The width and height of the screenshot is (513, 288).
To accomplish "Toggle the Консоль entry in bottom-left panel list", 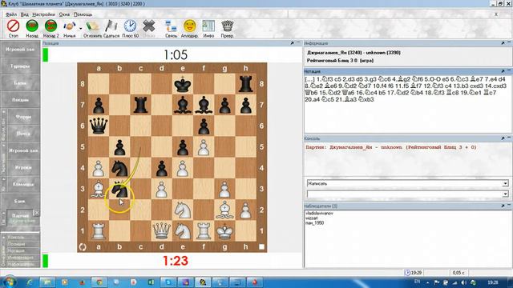I will pyautogui.click(x=16, y=238).
